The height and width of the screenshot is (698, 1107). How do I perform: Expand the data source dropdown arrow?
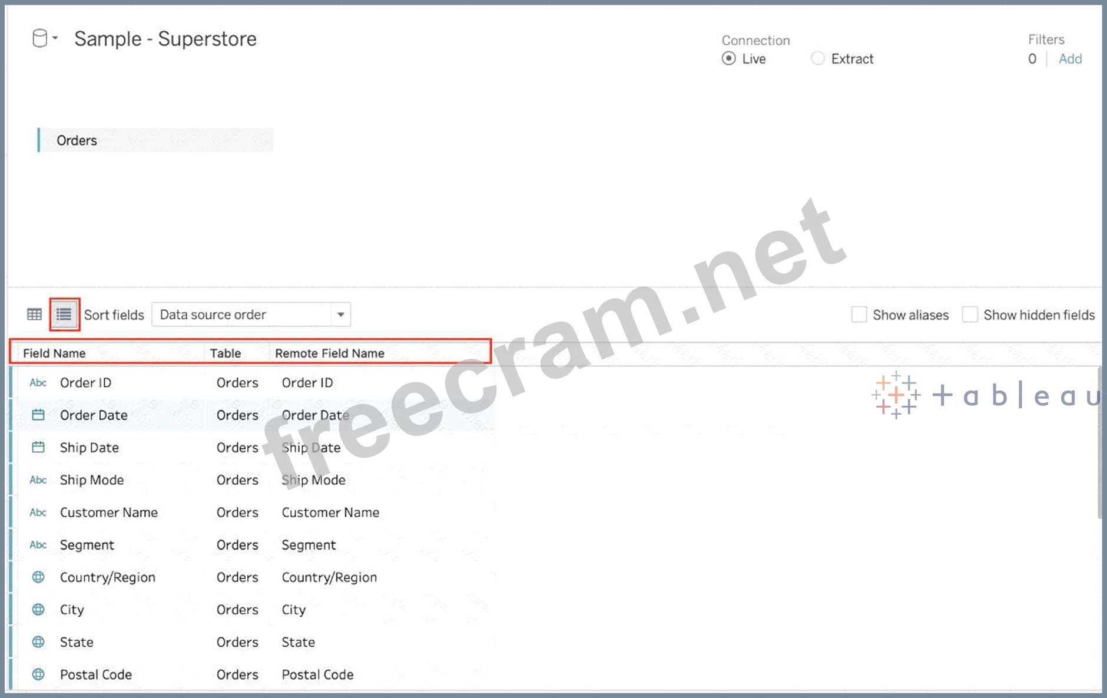point(55,38)
